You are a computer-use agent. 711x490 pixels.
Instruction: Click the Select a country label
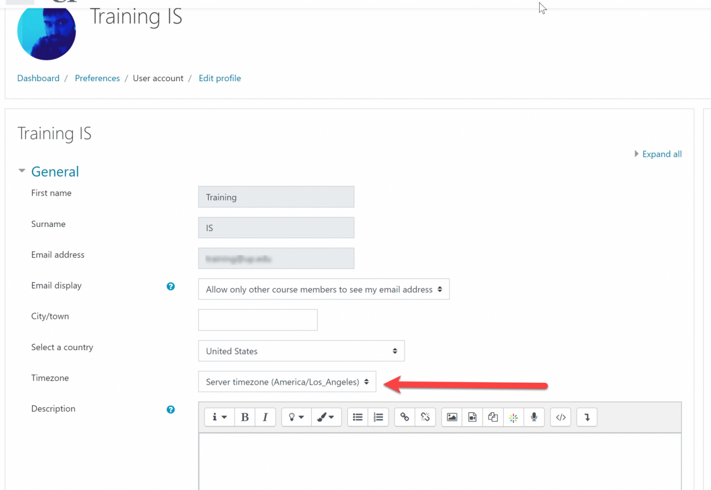coord(62,347)
